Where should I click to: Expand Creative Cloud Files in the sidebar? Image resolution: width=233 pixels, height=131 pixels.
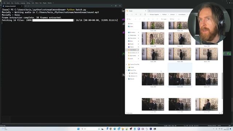[x=127, y=64]
